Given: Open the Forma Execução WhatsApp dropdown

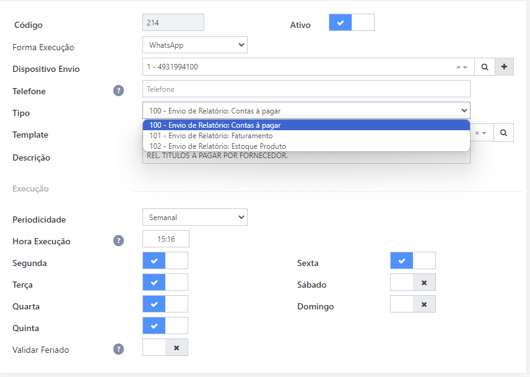Looking at the screenshot, I should [x=194, y=45].
